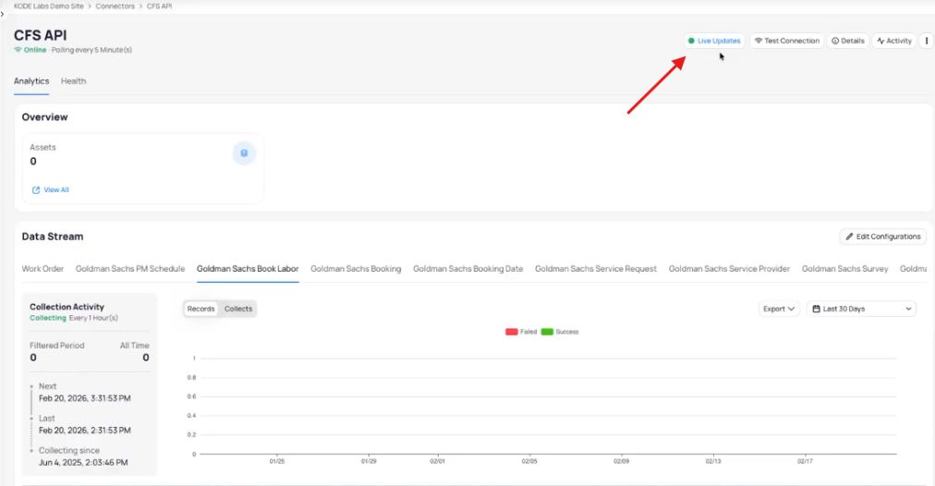The width and height of the screenshot is (935, 486).
Task: Open the Goldman Sachs PM Schedule tab
Action: 130,269
